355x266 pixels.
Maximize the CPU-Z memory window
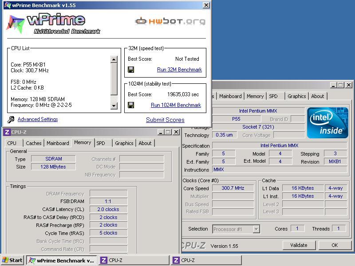tap(168, 132)
